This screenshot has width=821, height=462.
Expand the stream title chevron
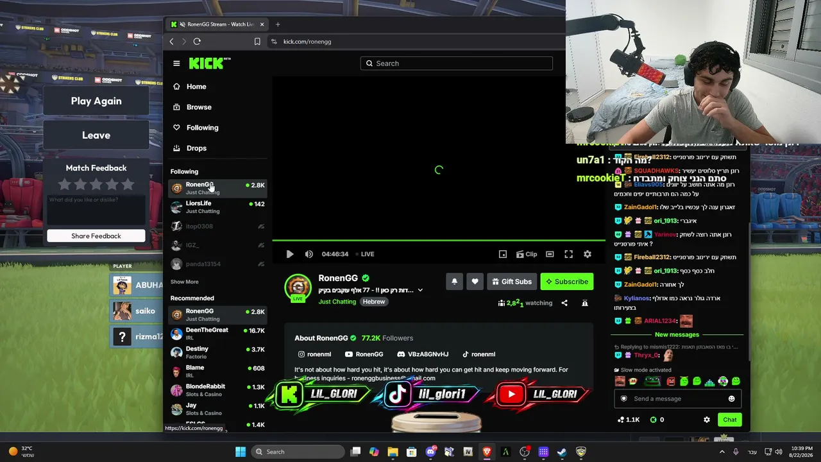click(420, 290)
